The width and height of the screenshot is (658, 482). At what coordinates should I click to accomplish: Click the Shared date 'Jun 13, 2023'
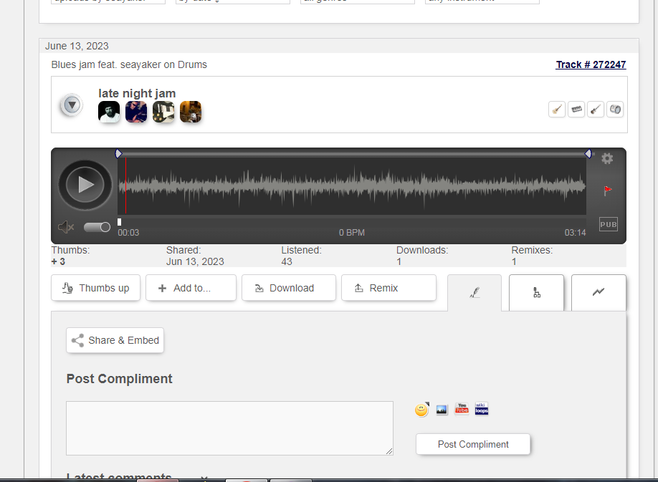pos(195,261)
